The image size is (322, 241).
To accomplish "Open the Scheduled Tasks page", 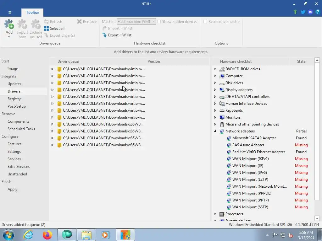I will 21,129.
